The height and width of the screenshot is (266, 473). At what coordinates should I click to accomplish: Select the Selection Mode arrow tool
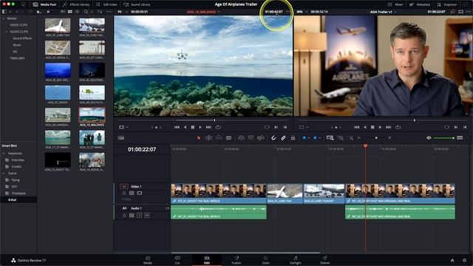pyautogui.click(x=199, y=138)
